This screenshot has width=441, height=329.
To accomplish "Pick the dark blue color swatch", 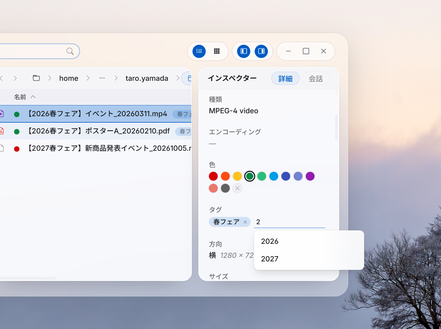I will (286, 176).
